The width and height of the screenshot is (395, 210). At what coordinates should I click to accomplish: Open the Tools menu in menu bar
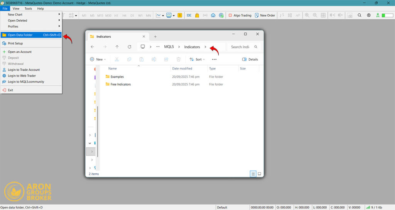[x=28, y=8]
